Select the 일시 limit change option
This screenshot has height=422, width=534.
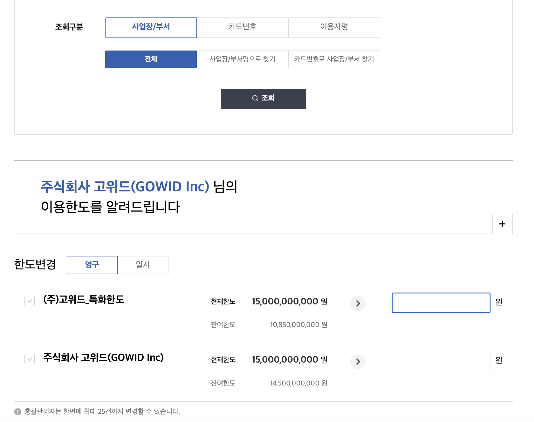[x=143, y=265]
